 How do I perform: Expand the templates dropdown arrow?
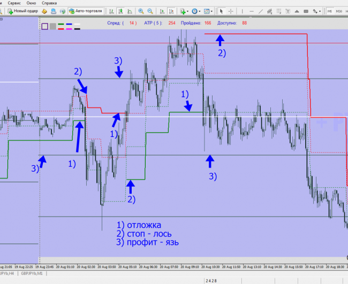pos(211,11)
